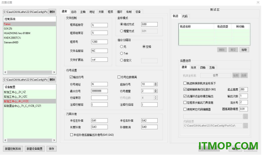Select the 增量方式 radio button
262x155 pixels.
pos(122,31)
